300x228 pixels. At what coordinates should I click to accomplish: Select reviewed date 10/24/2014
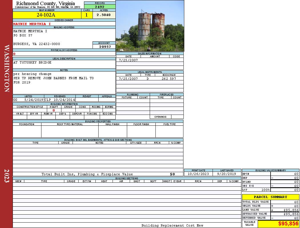coord(64,100)
